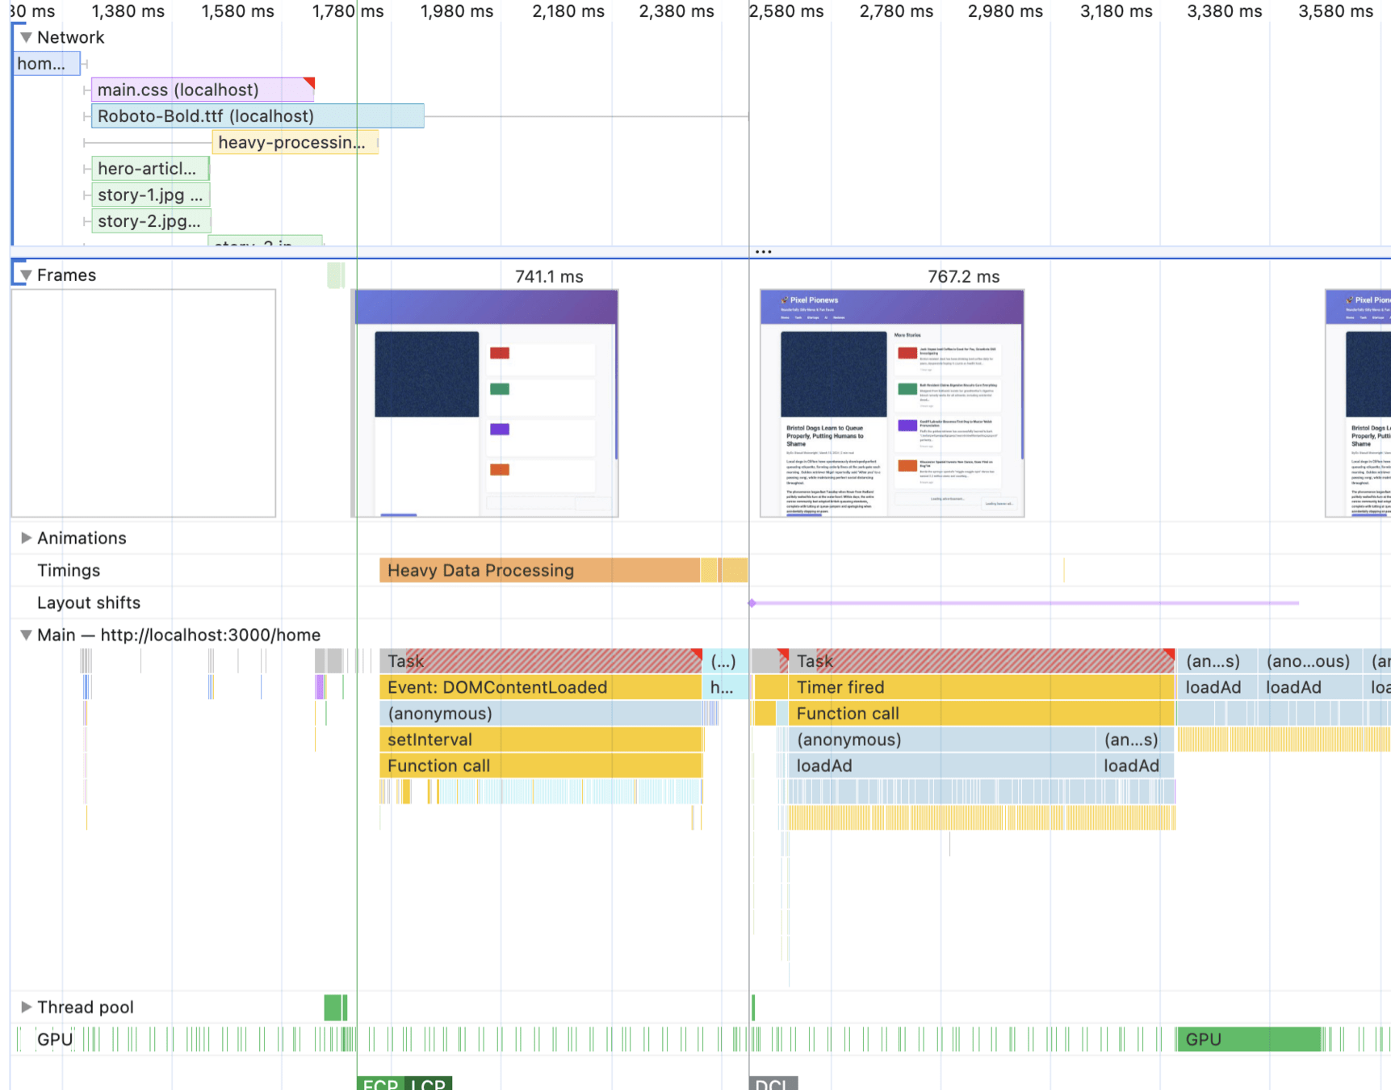Click the DCL timing marker
Screen dimensions: 1391x1090
click(773, 1084)
